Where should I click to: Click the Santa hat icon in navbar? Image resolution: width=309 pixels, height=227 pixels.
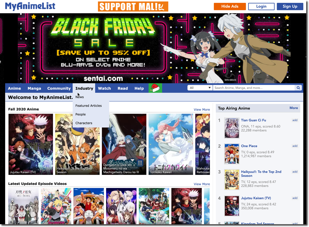click(155, 88)
